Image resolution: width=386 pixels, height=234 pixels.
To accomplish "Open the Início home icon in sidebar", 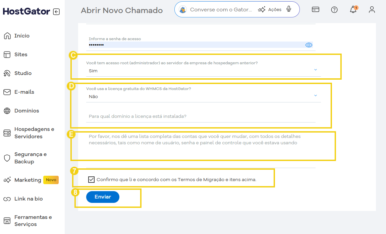I will (7, 35).
